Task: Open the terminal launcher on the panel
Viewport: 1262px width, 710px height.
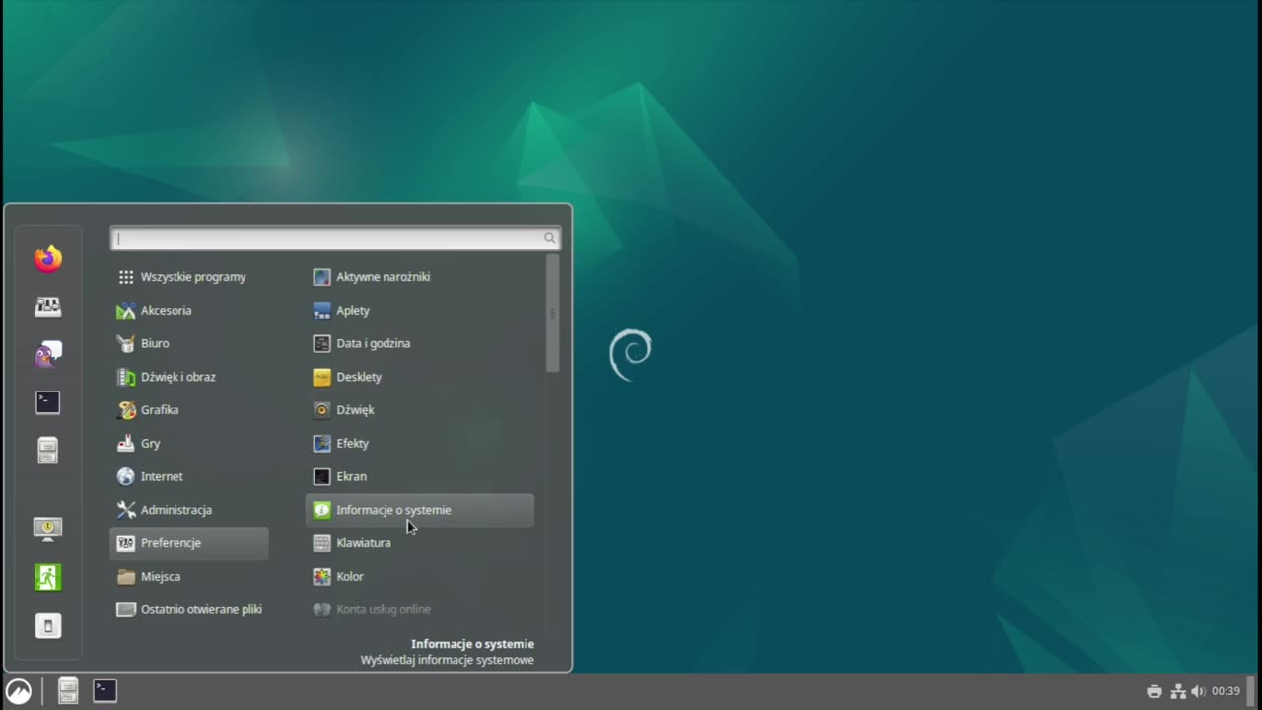Action: pyautogui.click(x=105, y=691)
